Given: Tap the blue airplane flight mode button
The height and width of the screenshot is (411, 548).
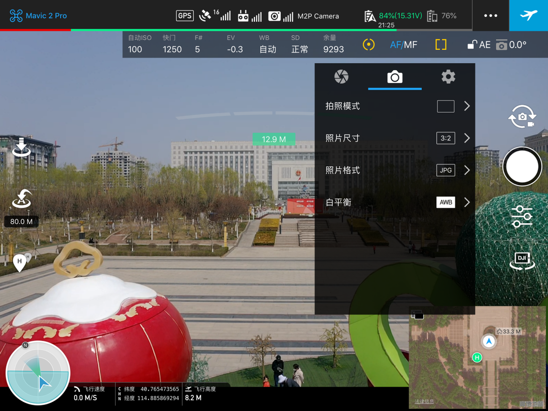Looking at the screenshot, I should [528, 16].
